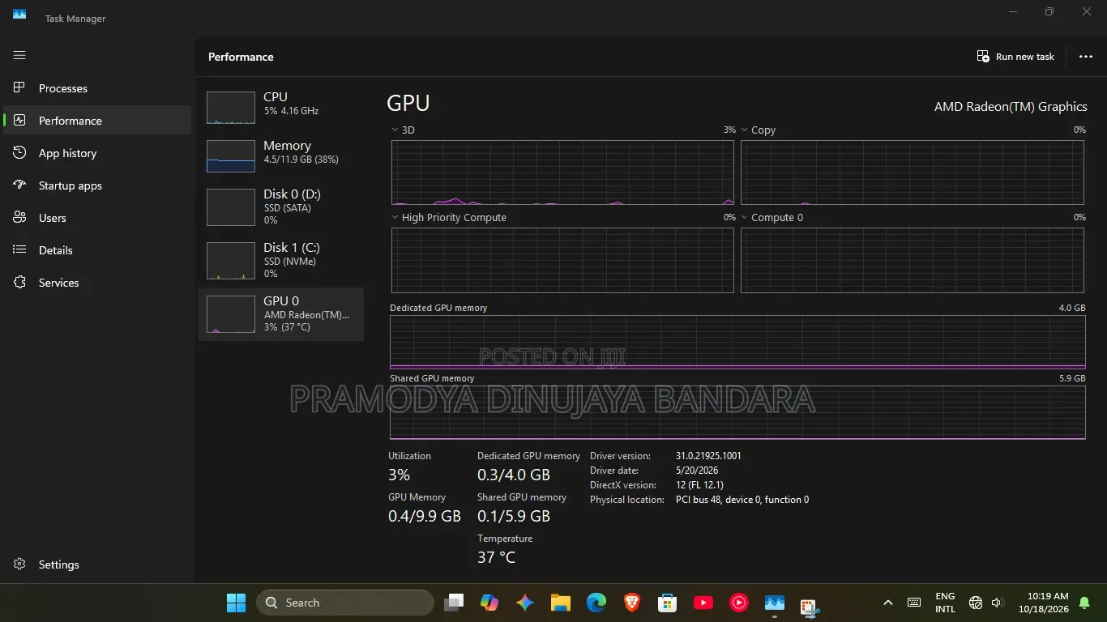
Task: Open Microsoft Store from the taskbar
Action: [x=668, y=603]
